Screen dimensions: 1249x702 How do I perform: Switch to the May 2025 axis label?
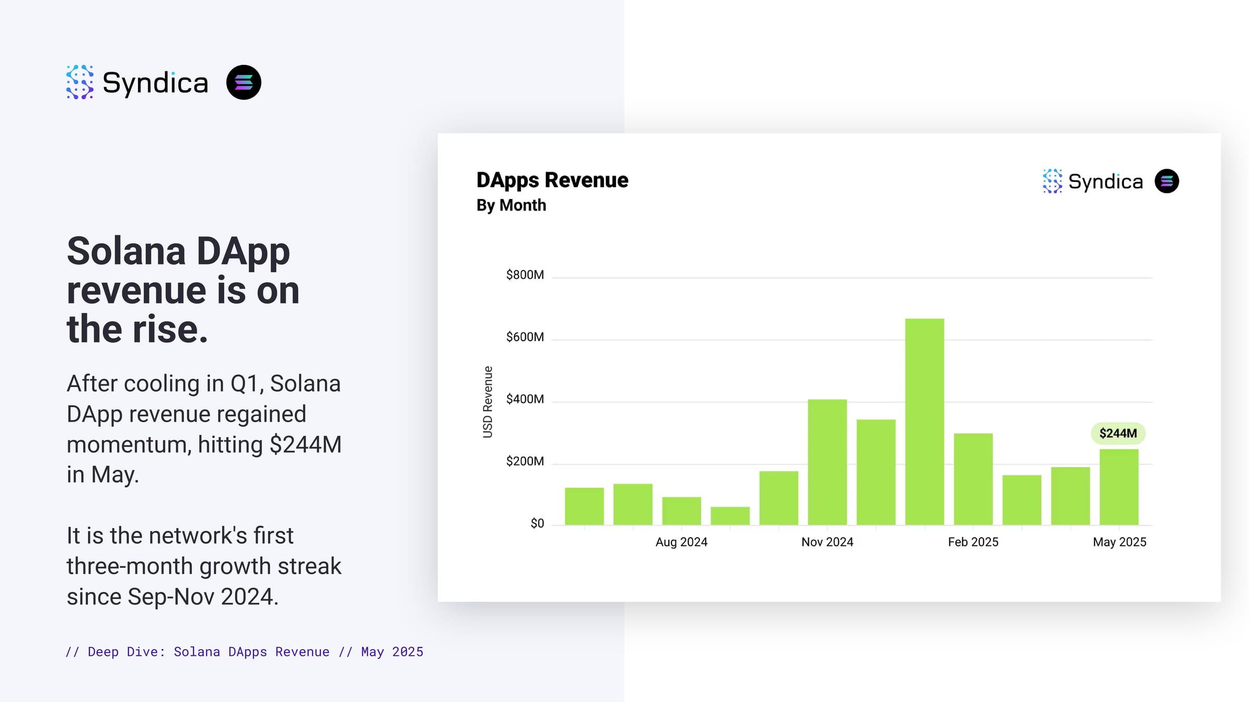pos(1119,541)
